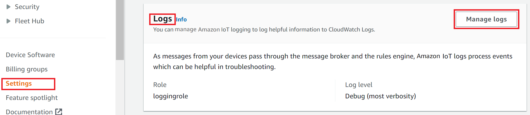Open Feature spotlight page
530x115 pixels.
click(32, 98)
